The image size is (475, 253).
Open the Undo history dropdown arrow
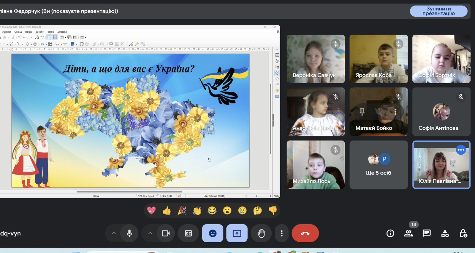pyautogui.click(x=24, y=38)
